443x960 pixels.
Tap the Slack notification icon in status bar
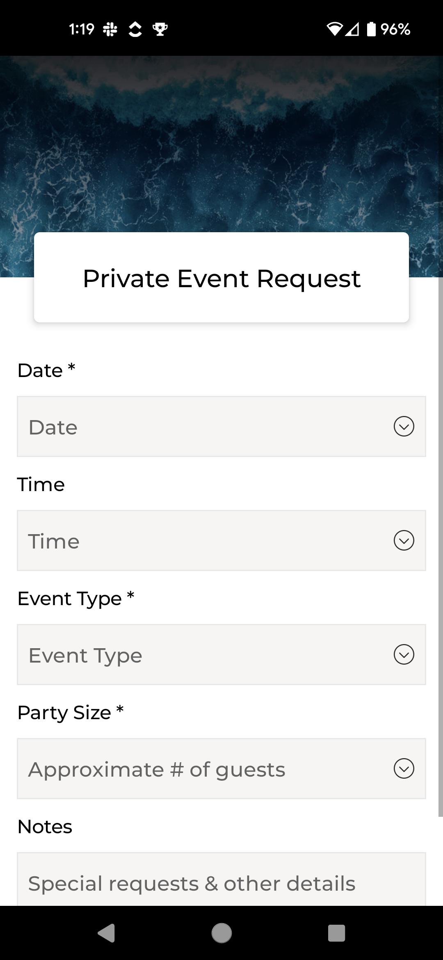coord(110,29)
